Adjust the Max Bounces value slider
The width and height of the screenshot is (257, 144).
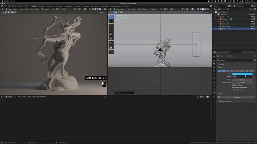pyautogui.click(x=242, y=83)
